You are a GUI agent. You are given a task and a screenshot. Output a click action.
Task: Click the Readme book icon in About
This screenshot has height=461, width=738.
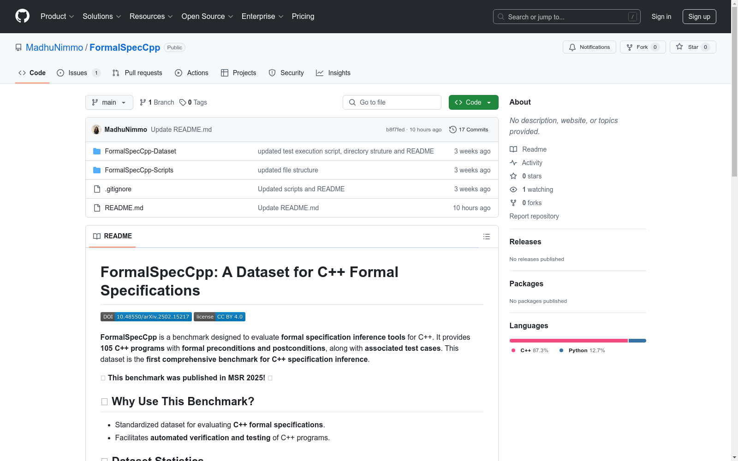513,149
